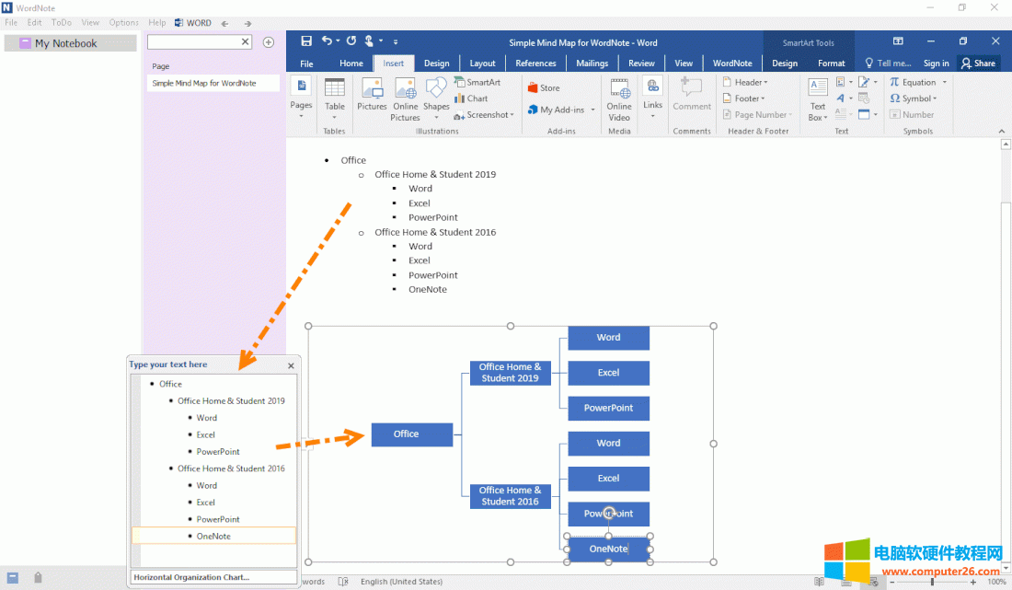Click the Save icon in Word

[x=306, y=41]
